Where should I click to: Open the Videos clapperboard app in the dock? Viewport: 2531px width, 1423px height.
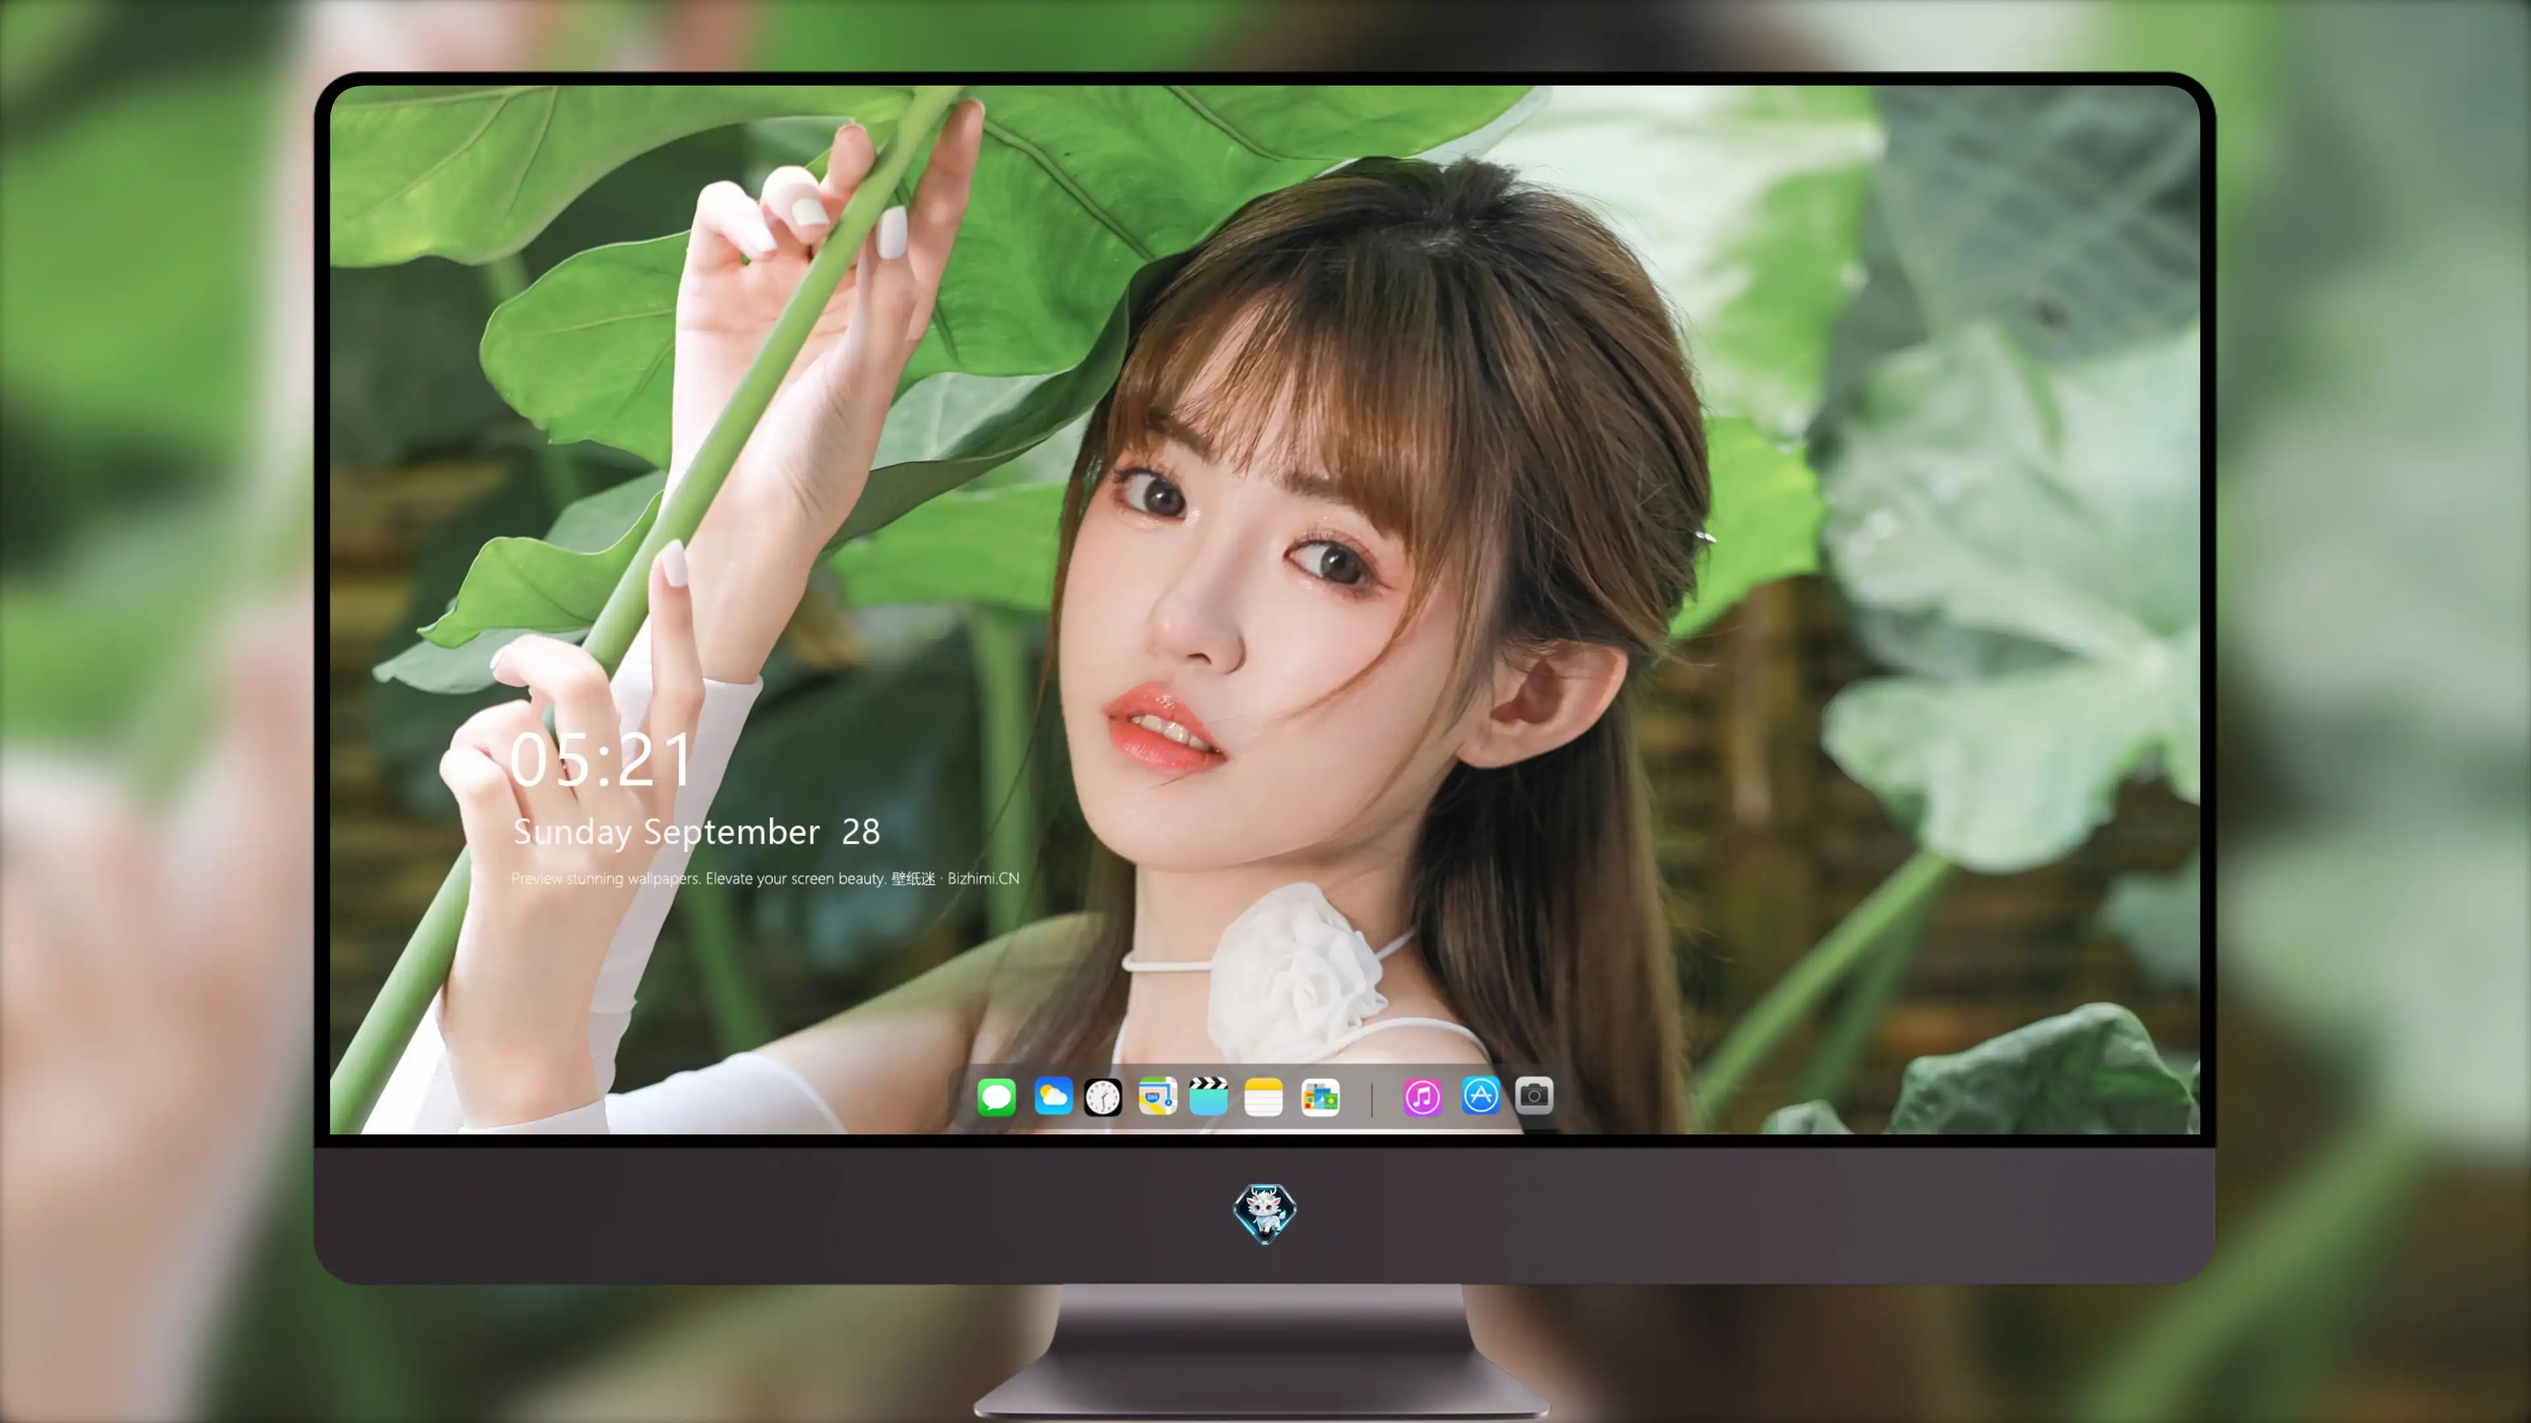[x=1209, y=1096]
